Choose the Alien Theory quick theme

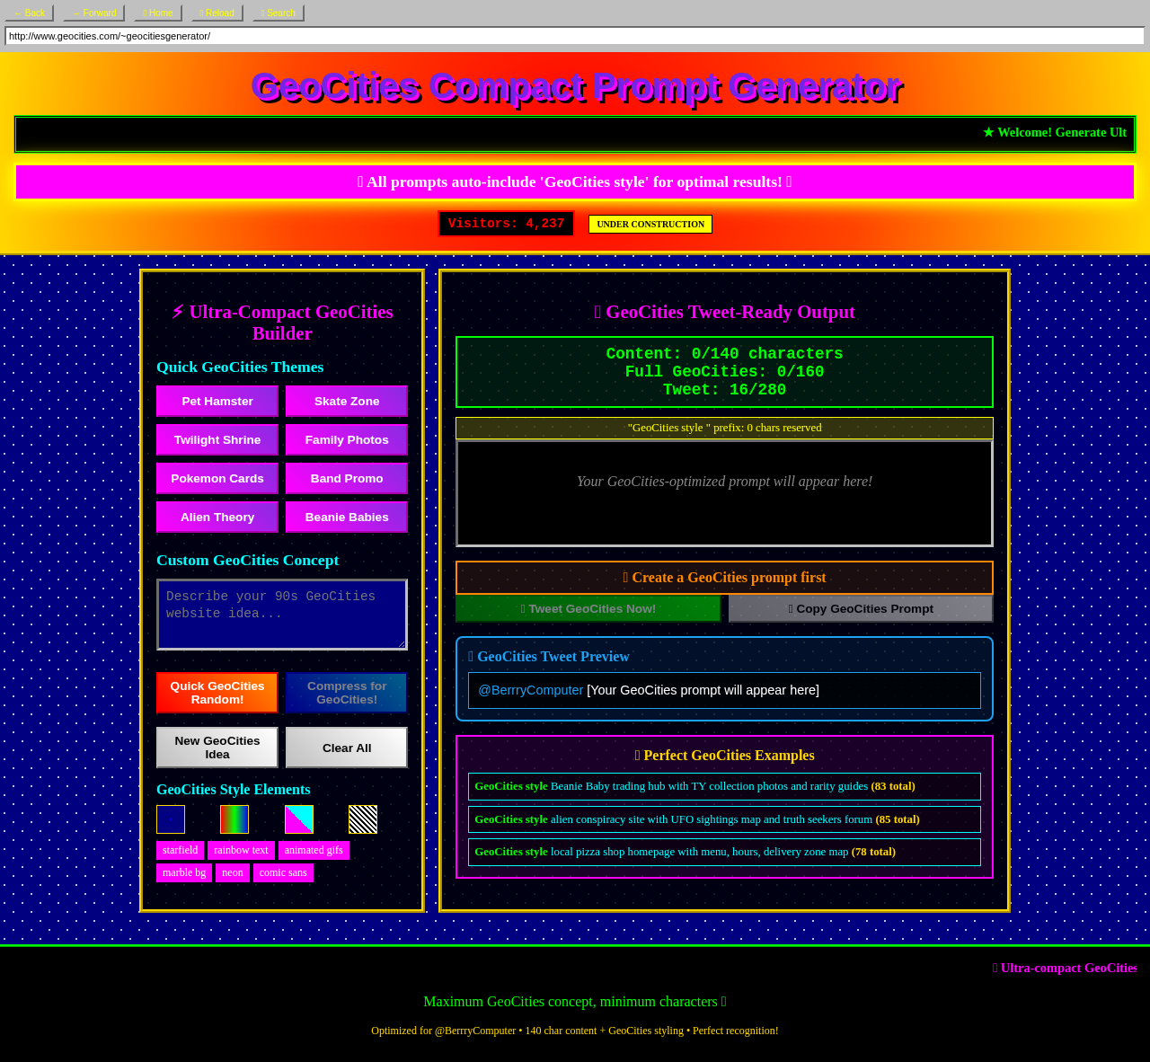click(217, 518)
